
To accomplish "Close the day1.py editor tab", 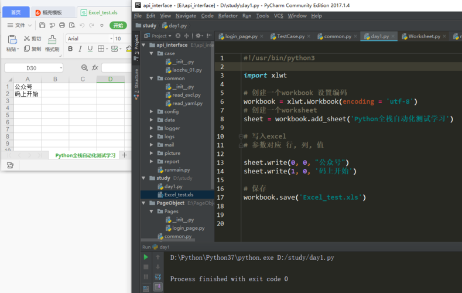I will tap(393, 36).
